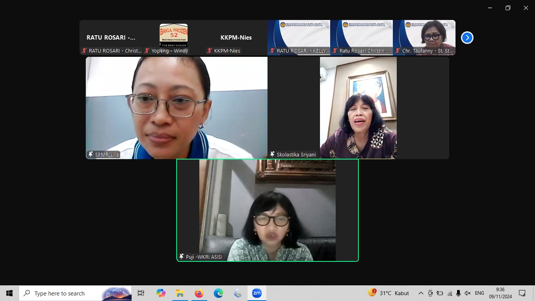Click the pin icon beside Puji -WKRI ASISI

181,257
